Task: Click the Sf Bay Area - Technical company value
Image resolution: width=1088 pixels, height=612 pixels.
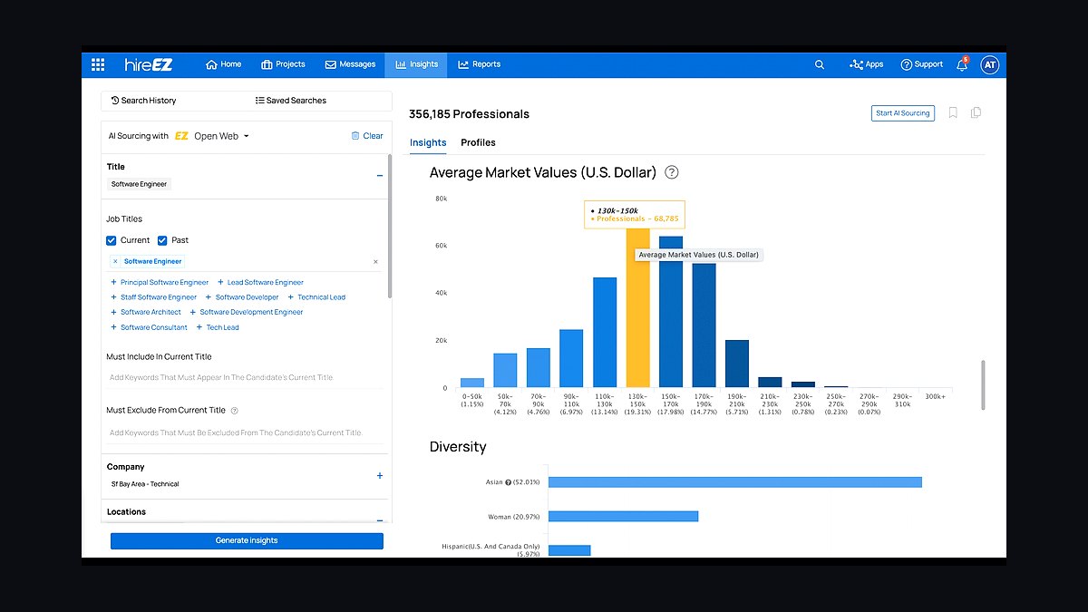Action: click(145, 484)
